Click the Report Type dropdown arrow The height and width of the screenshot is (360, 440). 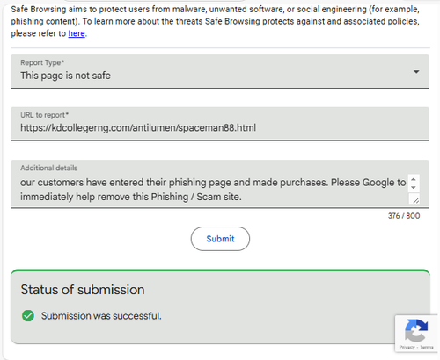[416, 72]
